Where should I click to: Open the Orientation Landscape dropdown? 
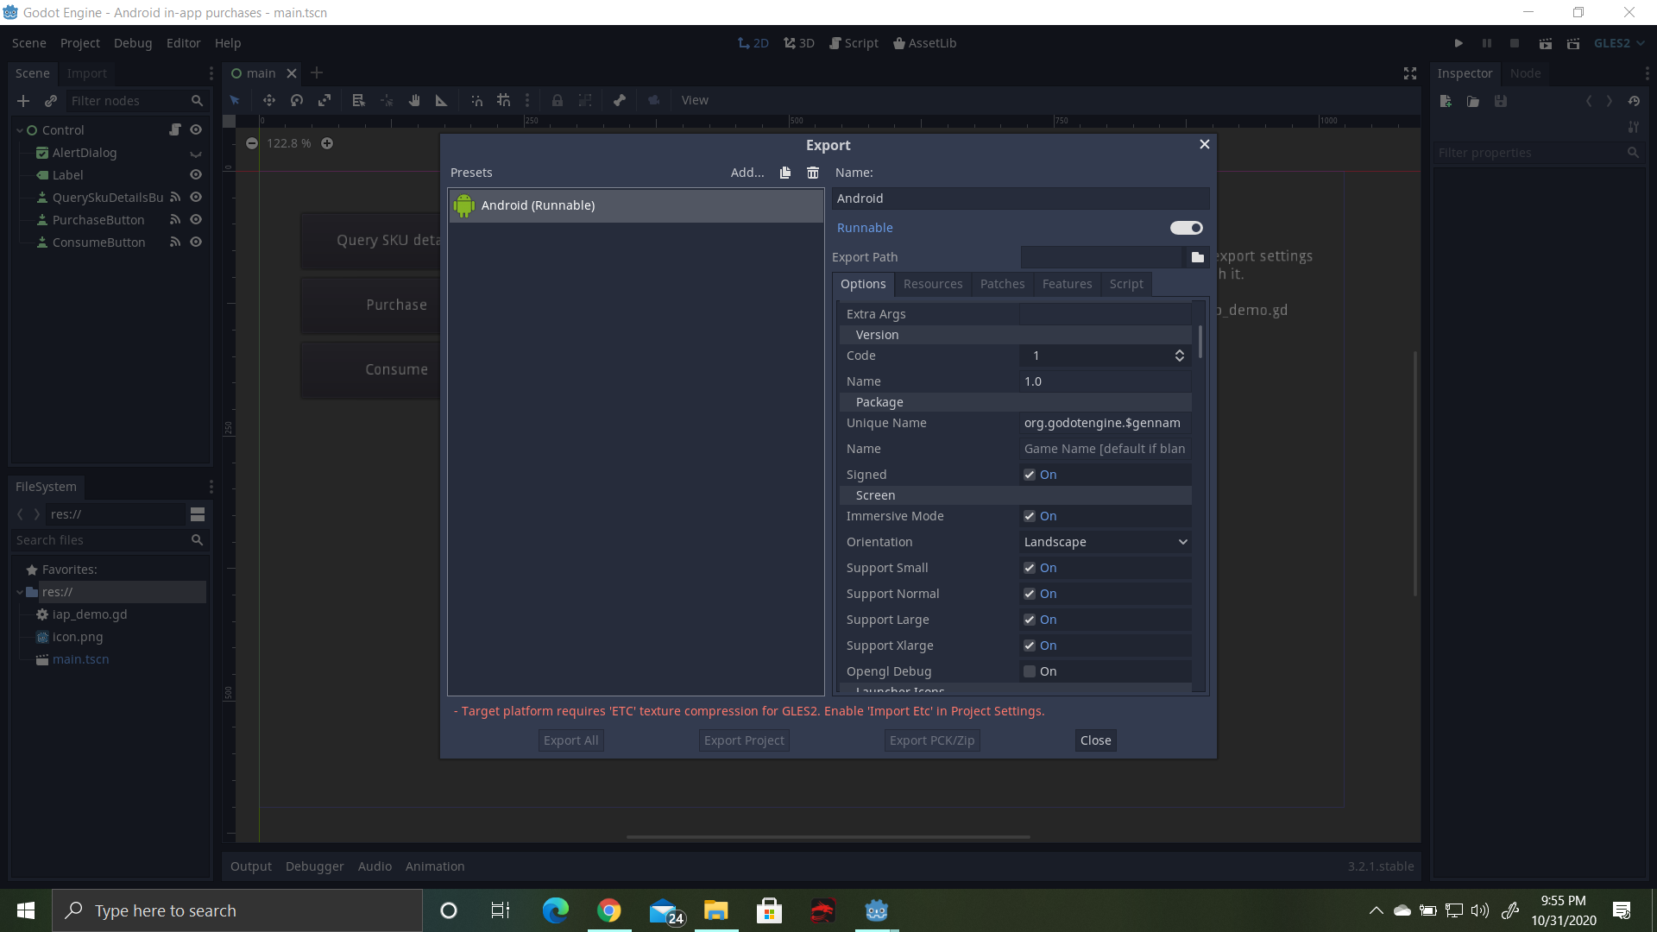point(1106,542)
